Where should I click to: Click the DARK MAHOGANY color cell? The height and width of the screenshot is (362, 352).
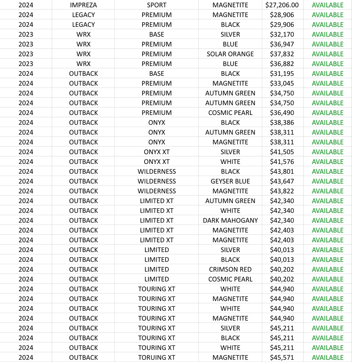click(230, 221)
